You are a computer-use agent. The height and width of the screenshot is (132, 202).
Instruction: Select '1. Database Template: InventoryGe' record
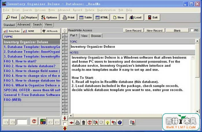(32, 47)
